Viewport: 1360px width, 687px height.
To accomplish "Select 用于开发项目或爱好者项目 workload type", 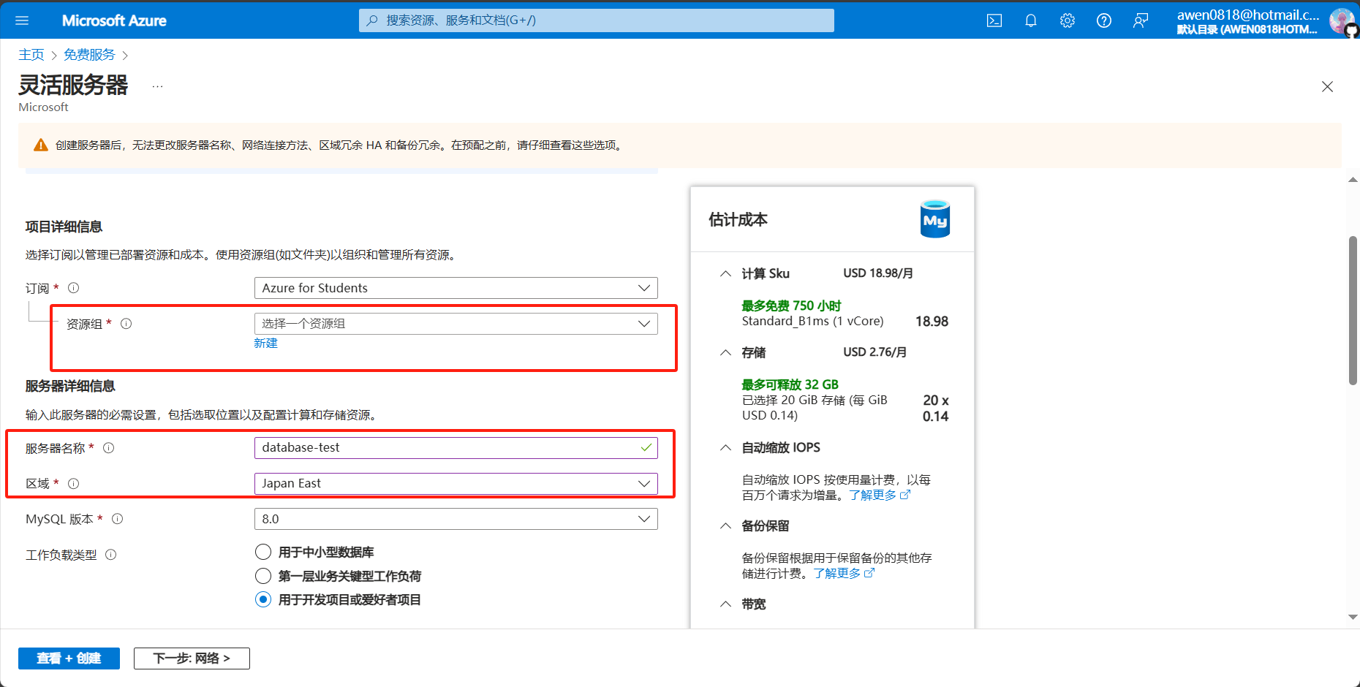I will (x=263, y=599).
